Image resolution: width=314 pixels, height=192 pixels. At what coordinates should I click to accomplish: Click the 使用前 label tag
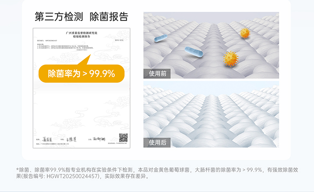pos(157,73)
